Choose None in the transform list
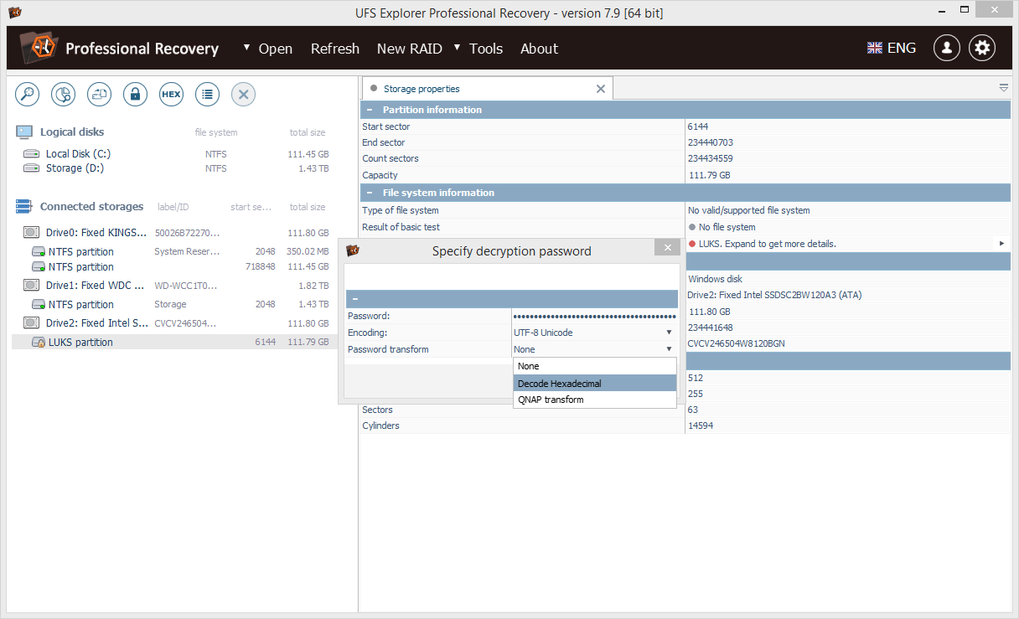 (x=594, y=366)
